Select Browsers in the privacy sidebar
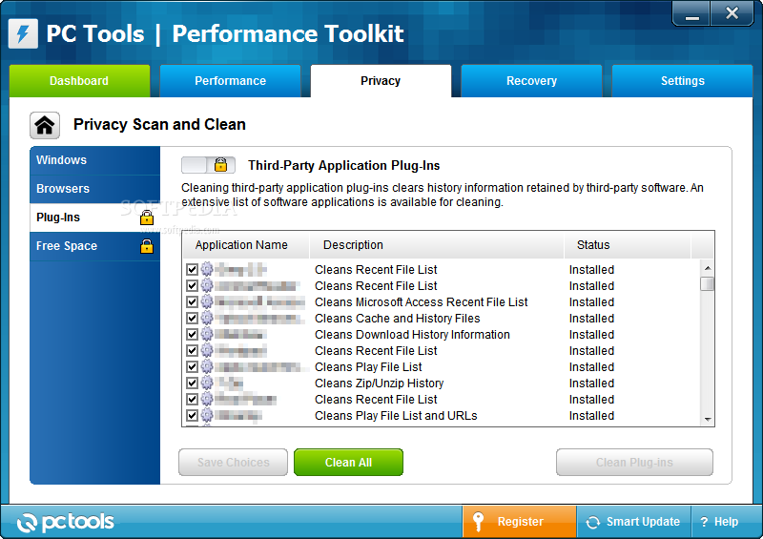The image size is (763, 539). point(94,189)
